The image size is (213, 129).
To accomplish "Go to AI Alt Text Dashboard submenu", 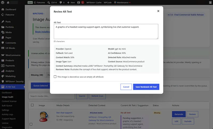I will click(7, 92).
